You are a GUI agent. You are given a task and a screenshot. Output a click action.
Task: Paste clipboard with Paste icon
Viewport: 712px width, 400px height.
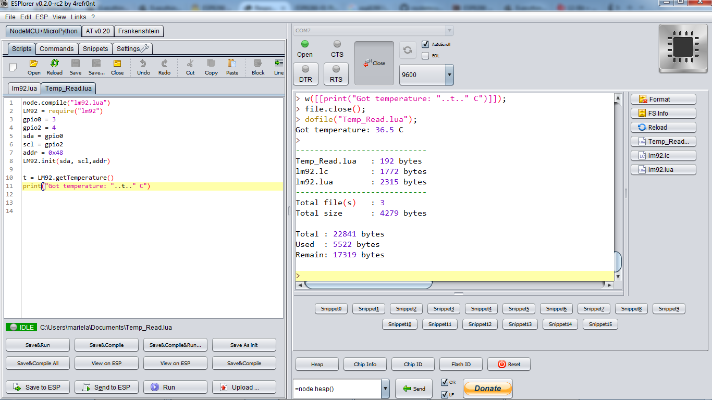pos(232,67)
